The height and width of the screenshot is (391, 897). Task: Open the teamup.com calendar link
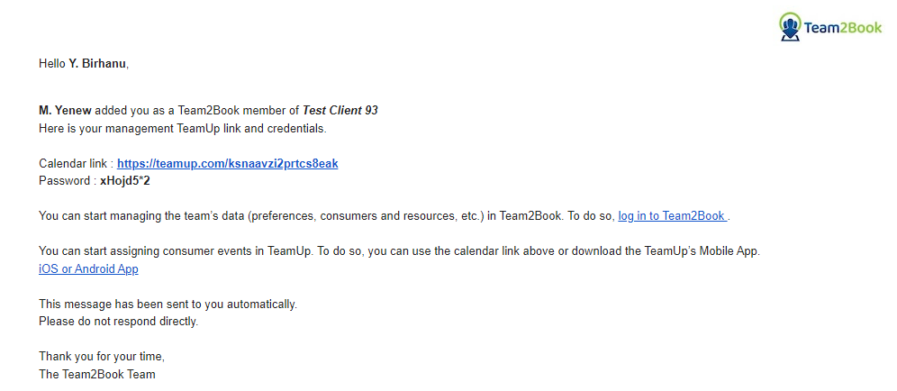[228, 164]
